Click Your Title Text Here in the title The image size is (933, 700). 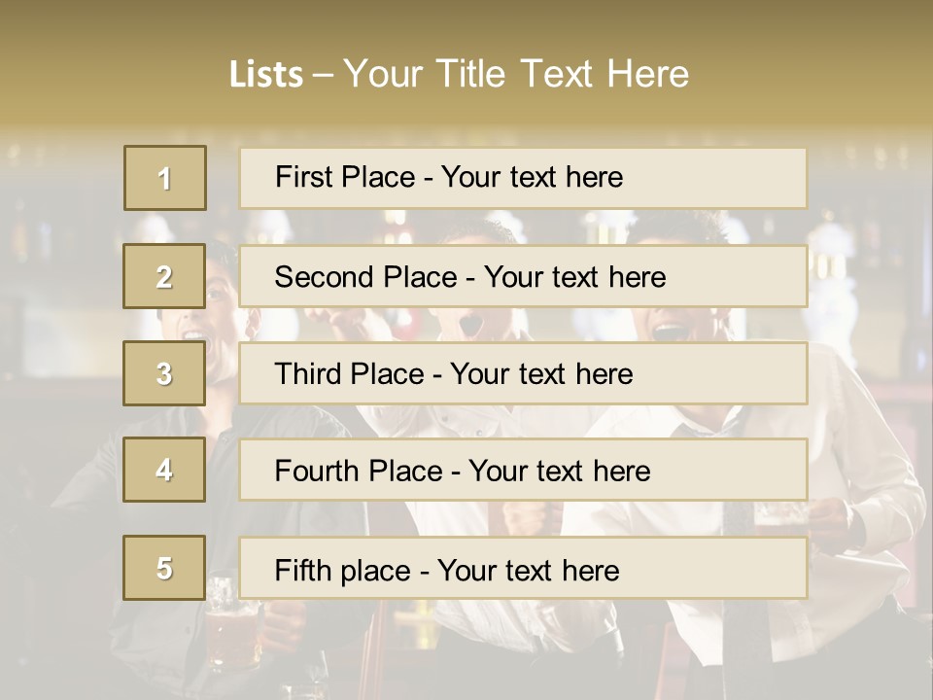click(516, 74)
